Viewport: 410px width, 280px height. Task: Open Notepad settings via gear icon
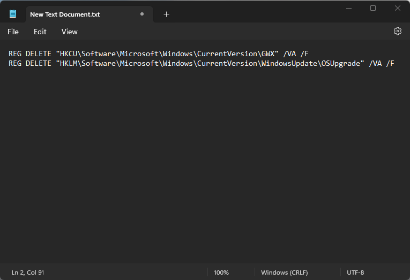tap(397, 31)
